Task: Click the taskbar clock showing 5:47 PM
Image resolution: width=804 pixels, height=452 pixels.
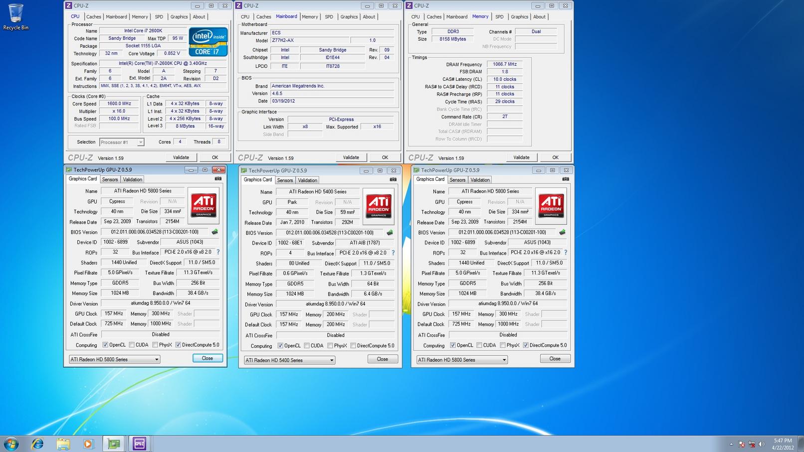Action: (x=783, y=444)
